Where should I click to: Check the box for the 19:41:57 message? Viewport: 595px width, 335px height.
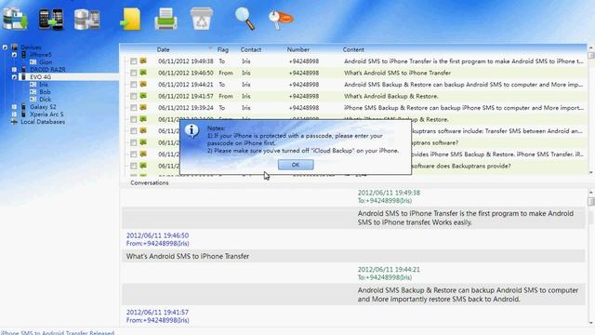click(x=134, y=96)
